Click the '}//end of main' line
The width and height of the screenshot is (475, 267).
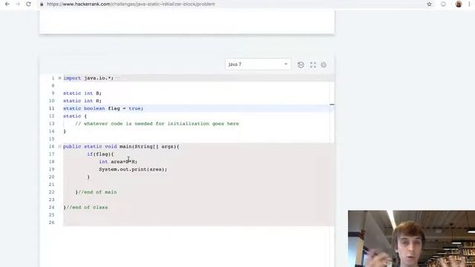pos(96,192)
